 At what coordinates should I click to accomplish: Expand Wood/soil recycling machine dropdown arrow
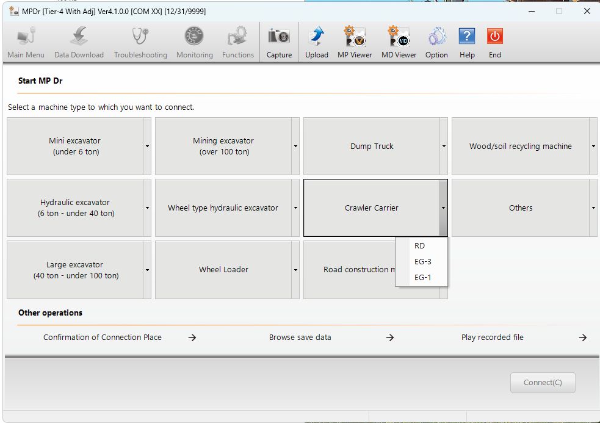tap(593, 146)
